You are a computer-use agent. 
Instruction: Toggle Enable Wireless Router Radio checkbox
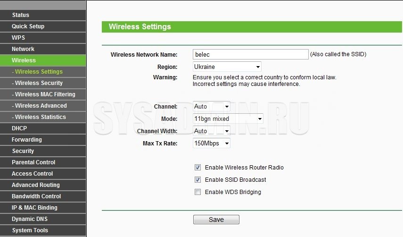point(197,168)
